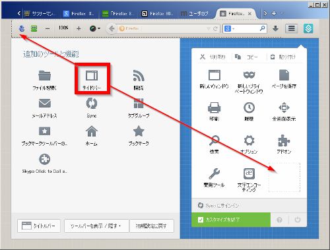Expand the Show / Hide Toolbars dropdown

click(96, 226)
